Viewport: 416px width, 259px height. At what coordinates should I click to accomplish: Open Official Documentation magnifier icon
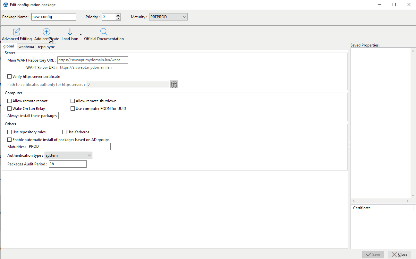(x=104, y=32)
